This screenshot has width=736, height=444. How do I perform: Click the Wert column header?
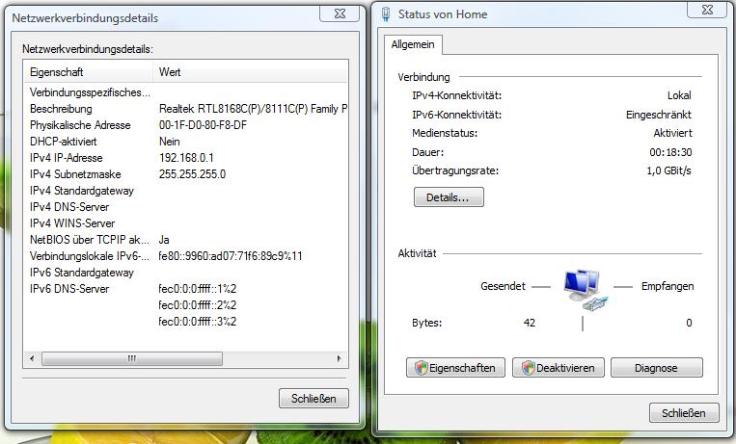pos(251,72)
